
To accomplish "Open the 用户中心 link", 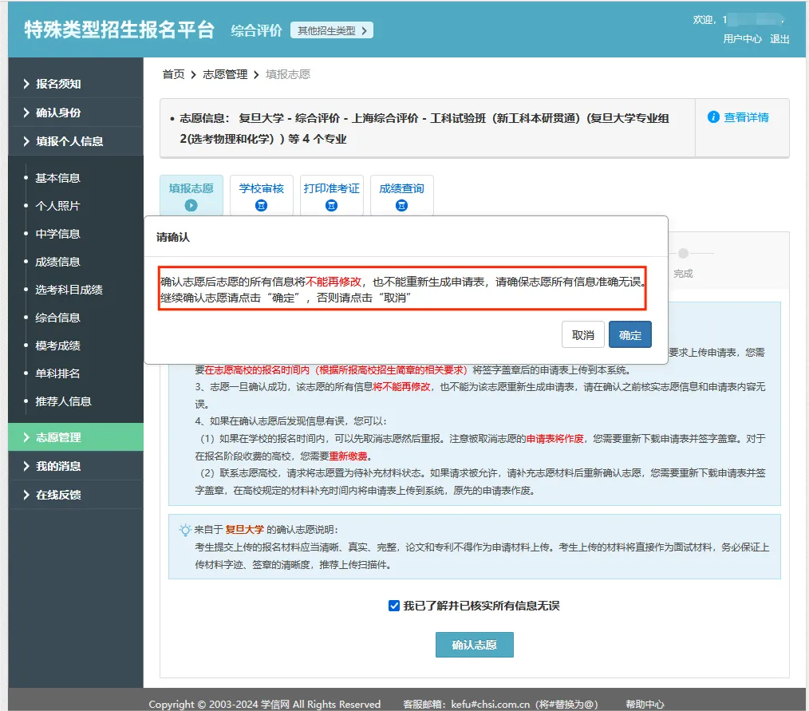I will 742,38.
